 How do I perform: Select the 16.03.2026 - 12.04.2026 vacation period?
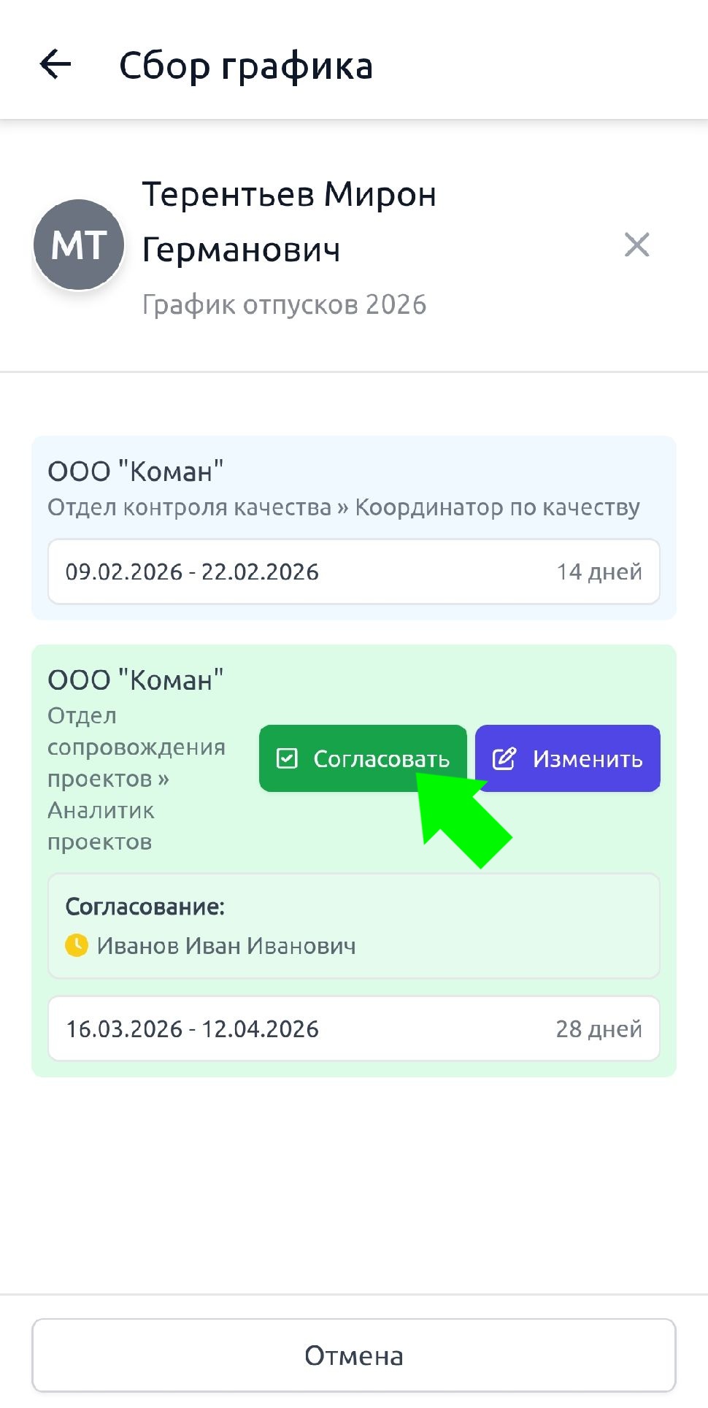[193, 1028]
